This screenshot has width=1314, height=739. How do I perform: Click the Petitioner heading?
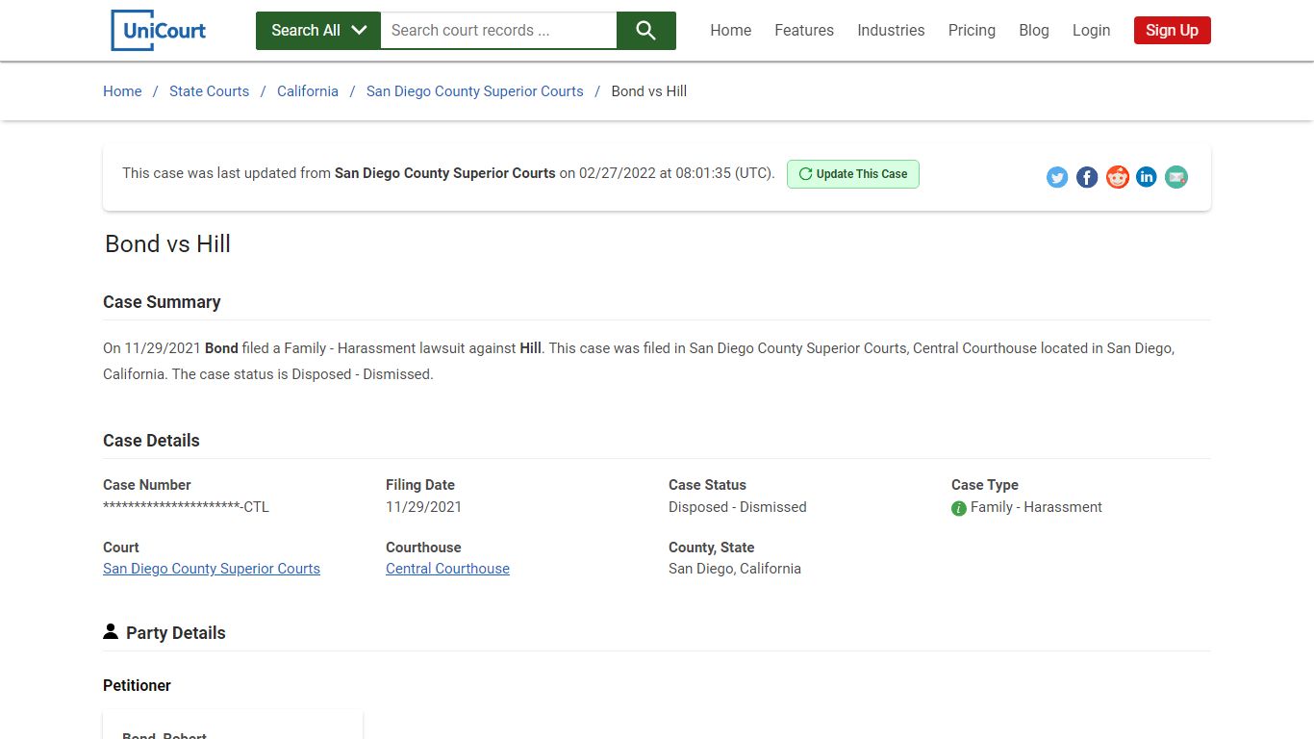(x=137, y=686)
